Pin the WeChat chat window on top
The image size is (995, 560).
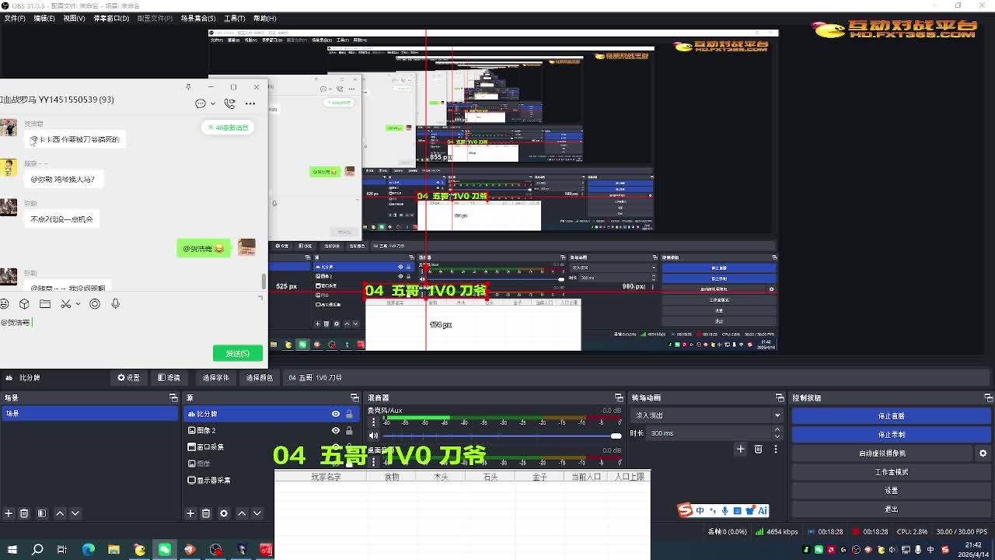coord(187,86)
